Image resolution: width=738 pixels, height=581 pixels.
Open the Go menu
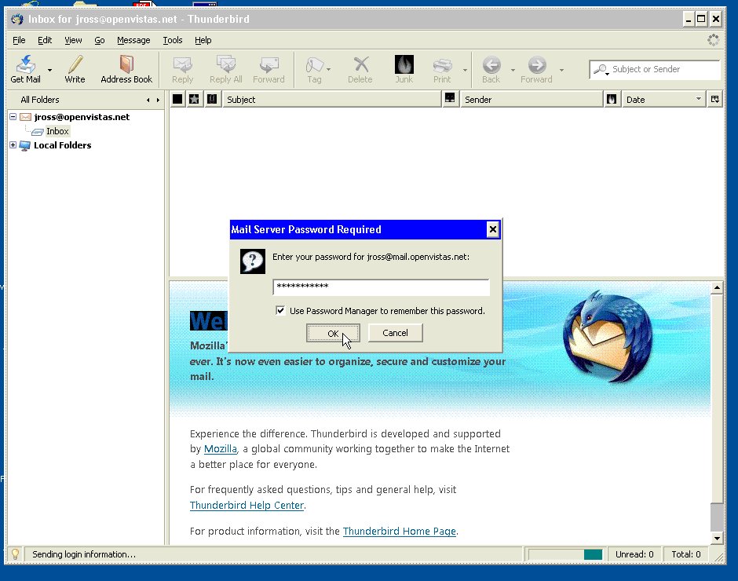pyautogui.click(x=99, y=40)
